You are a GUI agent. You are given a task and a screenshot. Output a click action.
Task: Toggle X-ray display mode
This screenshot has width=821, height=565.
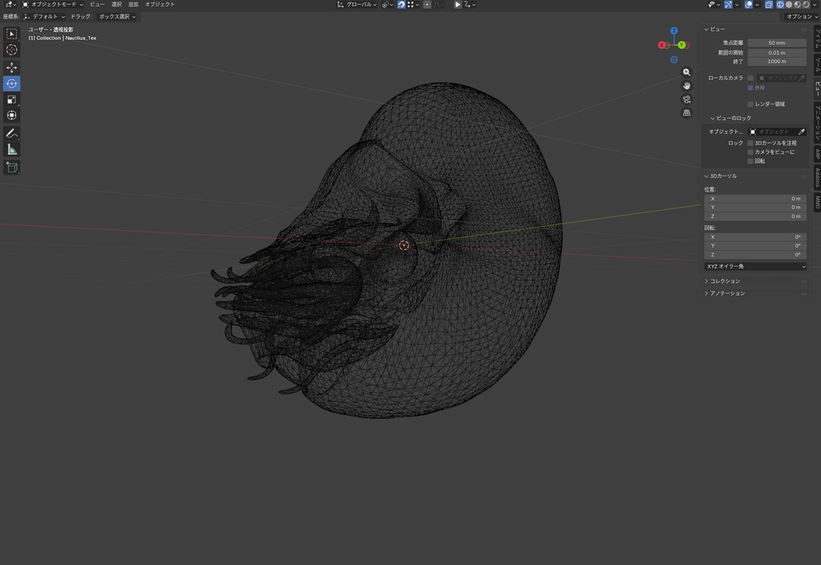pyautogui.click(x=769, y=4)
